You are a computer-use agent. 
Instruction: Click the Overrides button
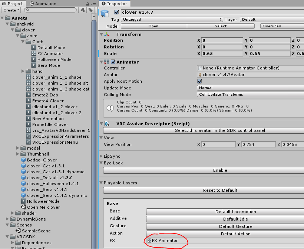282,26
